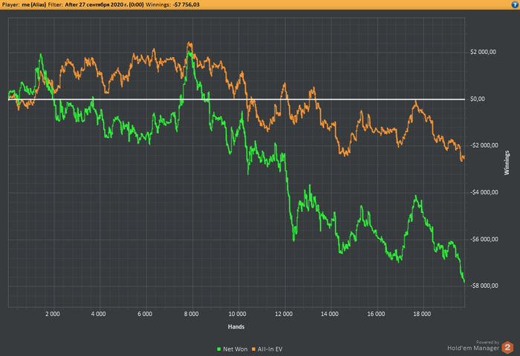The height and width of the screenshot is (356, 520).
Task: Select the 8 000 hands axis label
Action: (x=192, y=314)
